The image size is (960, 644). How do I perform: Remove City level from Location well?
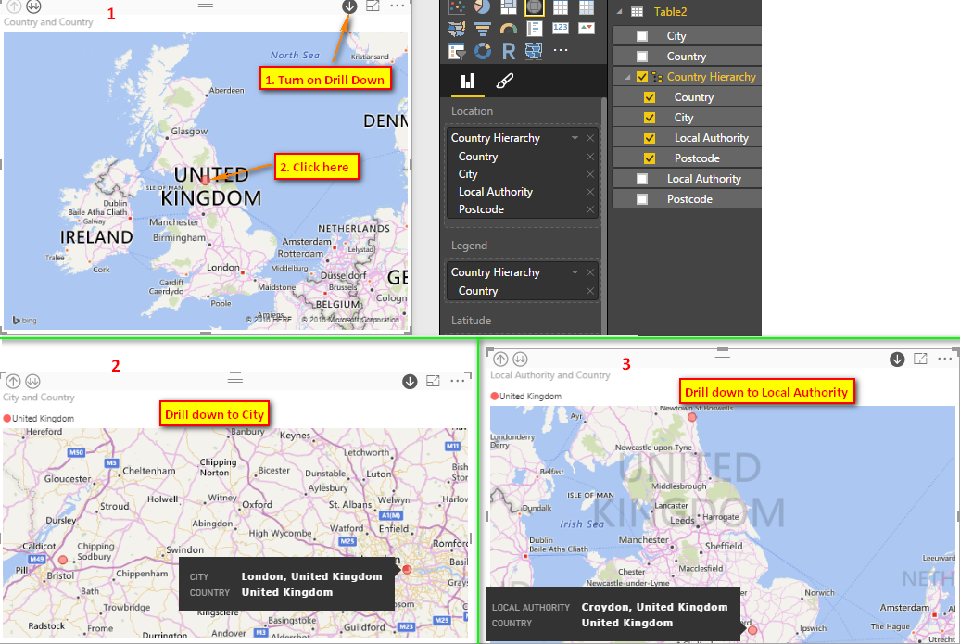(590, 174)
